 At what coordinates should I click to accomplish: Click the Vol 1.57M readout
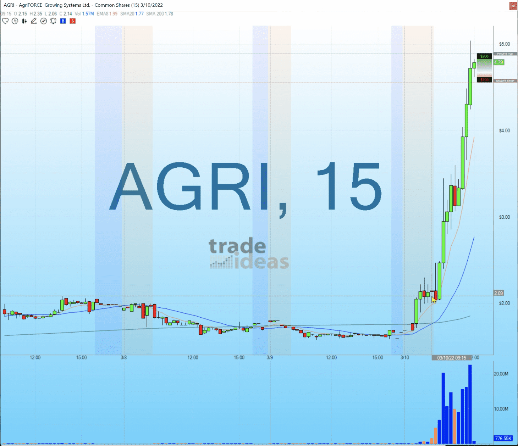(84, 13)
